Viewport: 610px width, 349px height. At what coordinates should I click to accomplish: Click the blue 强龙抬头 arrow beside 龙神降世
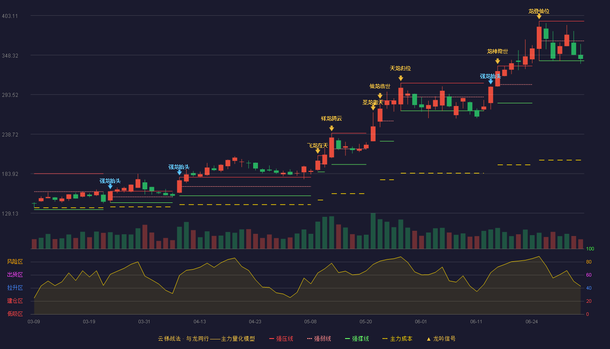[x=491, y=82]
